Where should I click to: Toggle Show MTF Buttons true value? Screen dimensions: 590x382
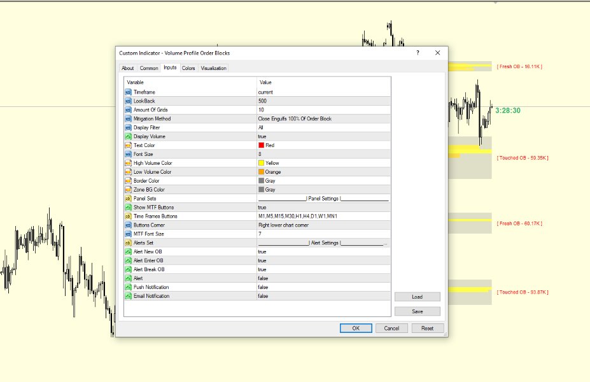tap(323, 208)
